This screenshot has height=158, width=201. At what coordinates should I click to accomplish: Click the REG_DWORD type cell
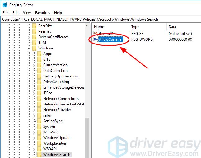click(x=142, y=39)
